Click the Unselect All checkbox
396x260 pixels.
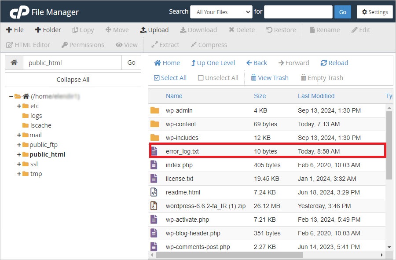[201, 78]
